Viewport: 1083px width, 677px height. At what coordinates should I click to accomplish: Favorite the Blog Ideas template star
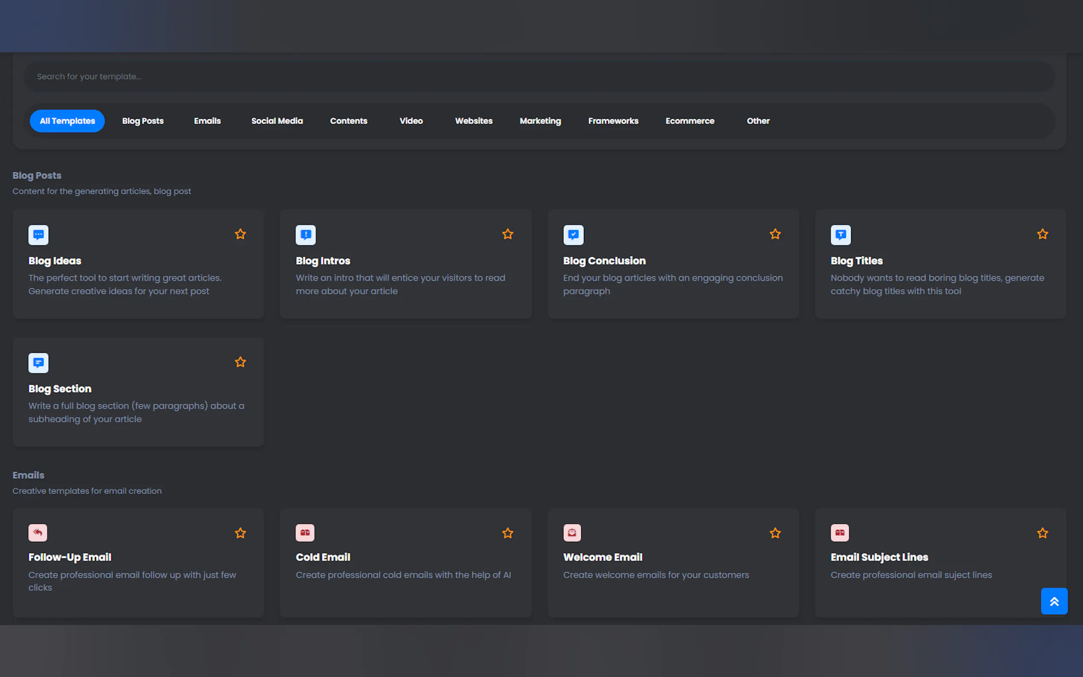tap(240, 234)
